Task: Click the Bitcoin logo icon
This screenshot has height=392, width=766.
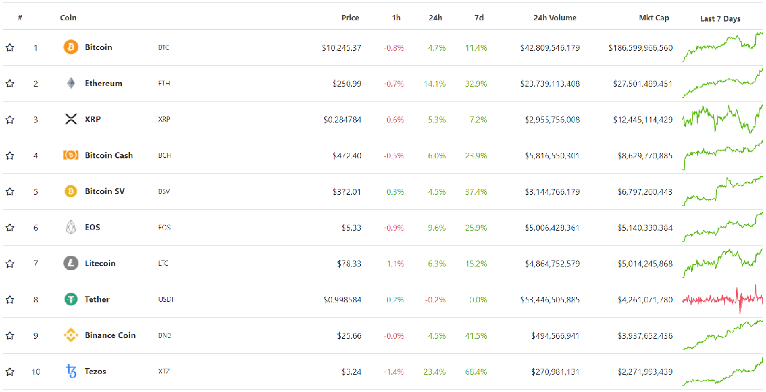Action: [x=71, y=47]
